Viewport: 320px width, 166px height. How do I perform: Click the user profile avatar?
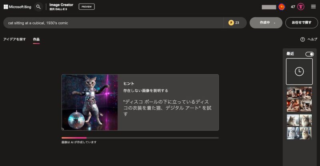(x=282, y=7)
